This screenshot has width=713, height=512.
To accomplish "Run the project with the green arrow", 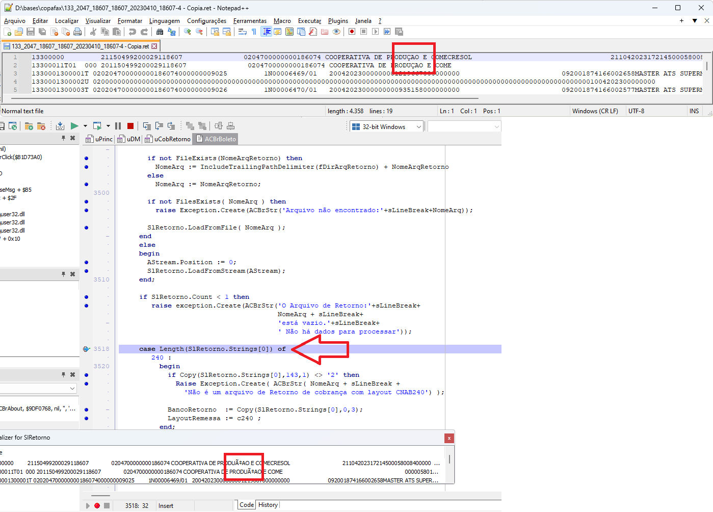I will click(x=74, y=126).
